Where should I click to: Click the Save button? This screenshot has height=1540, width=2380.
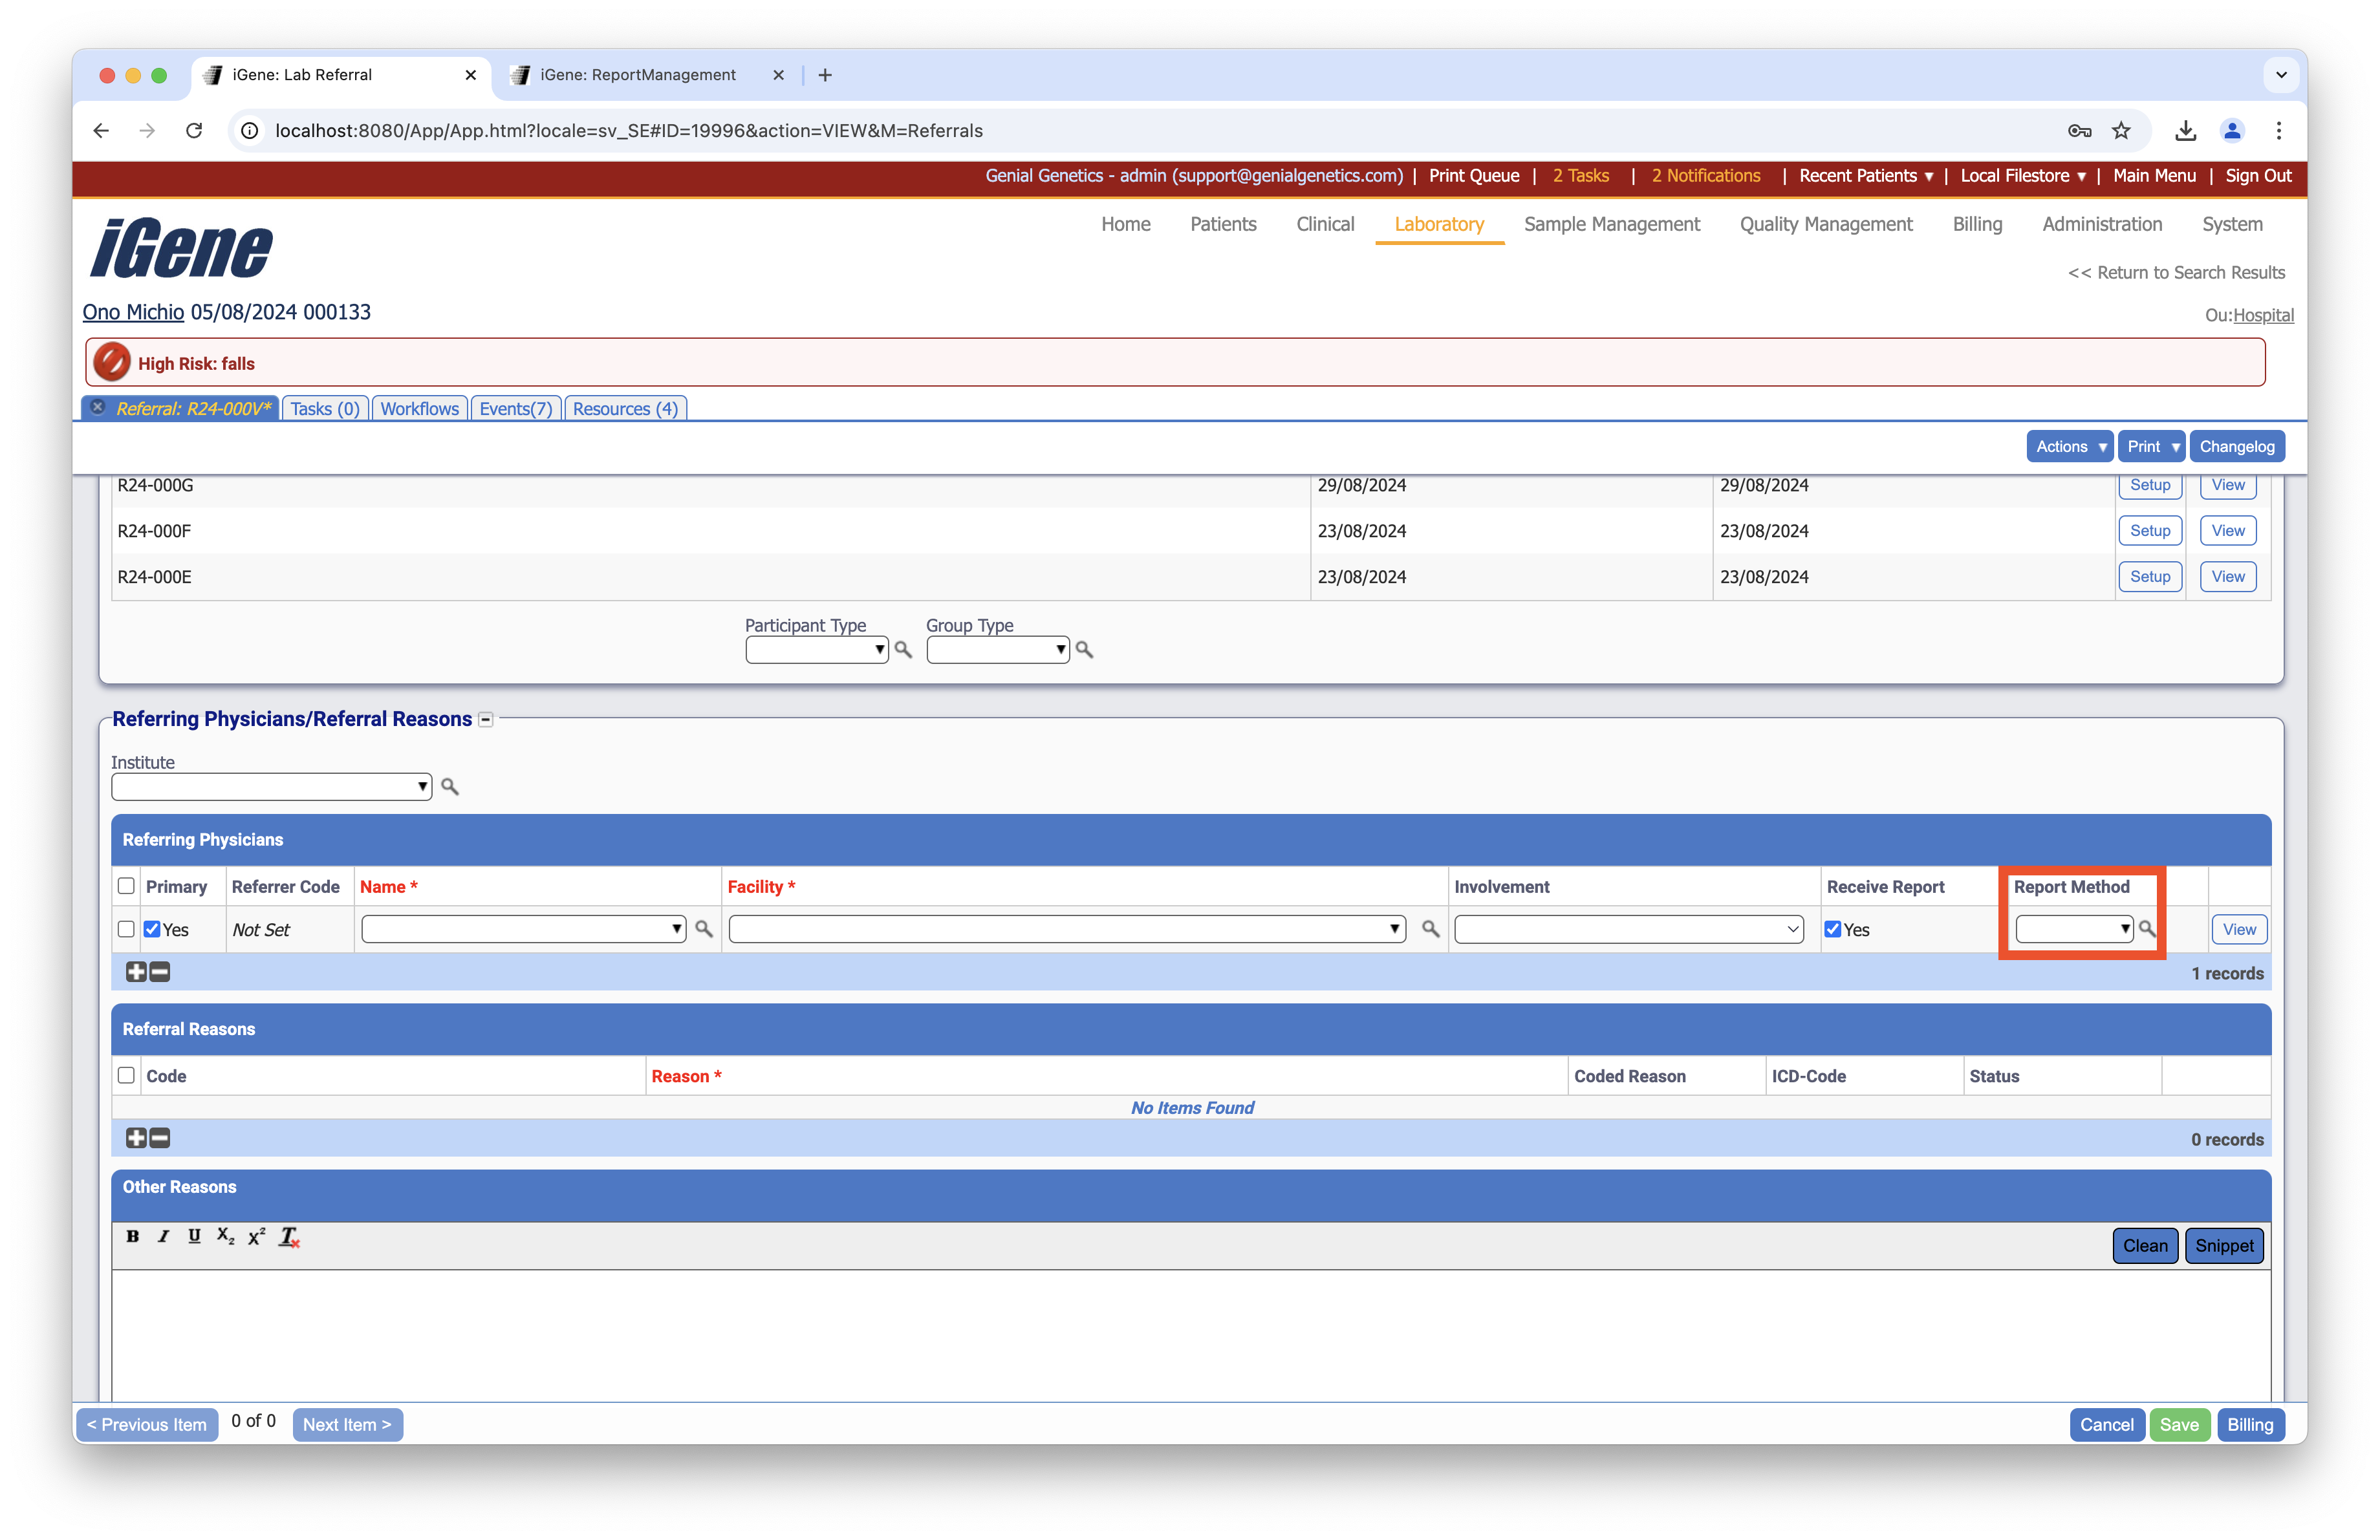pos(2181,1424)
